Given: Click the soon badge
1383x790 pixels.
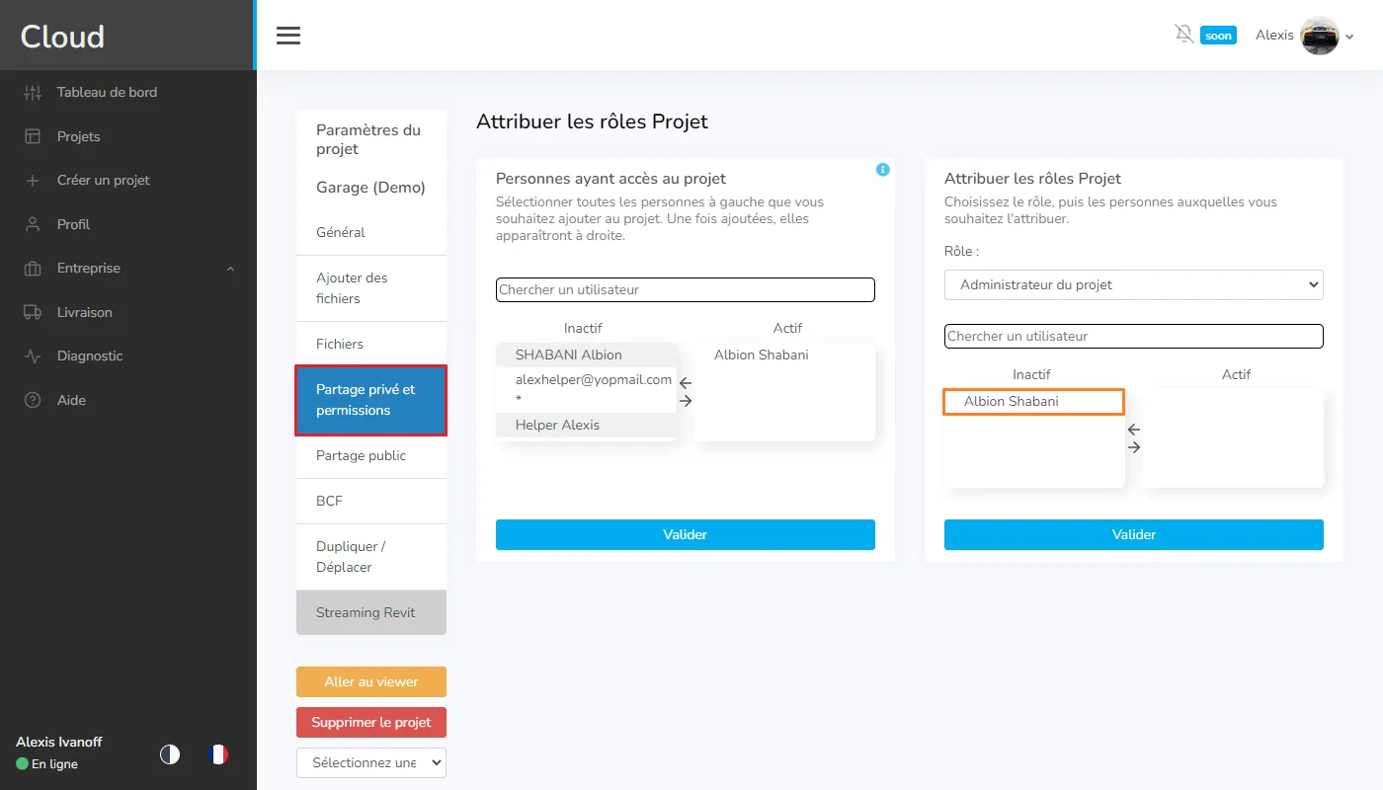Looking at the screenshot, I should click(1218, 36).
